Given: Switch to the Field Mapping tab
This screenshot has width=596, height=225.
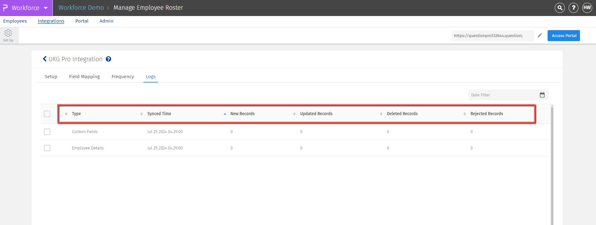Looking at the screenshot, I should click(x=84, y=77).
